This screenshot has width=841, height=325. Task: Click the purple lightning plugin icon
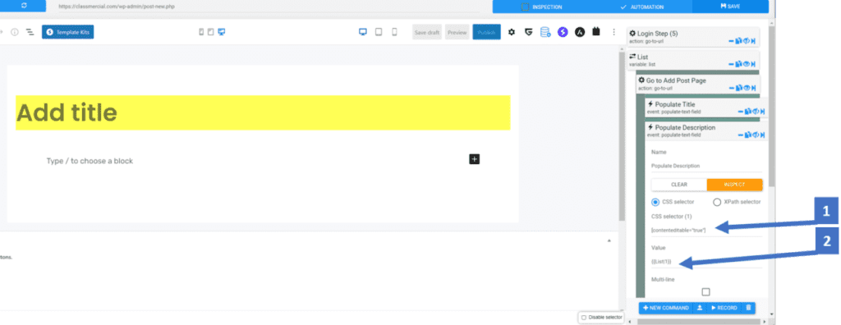(562, 32)
